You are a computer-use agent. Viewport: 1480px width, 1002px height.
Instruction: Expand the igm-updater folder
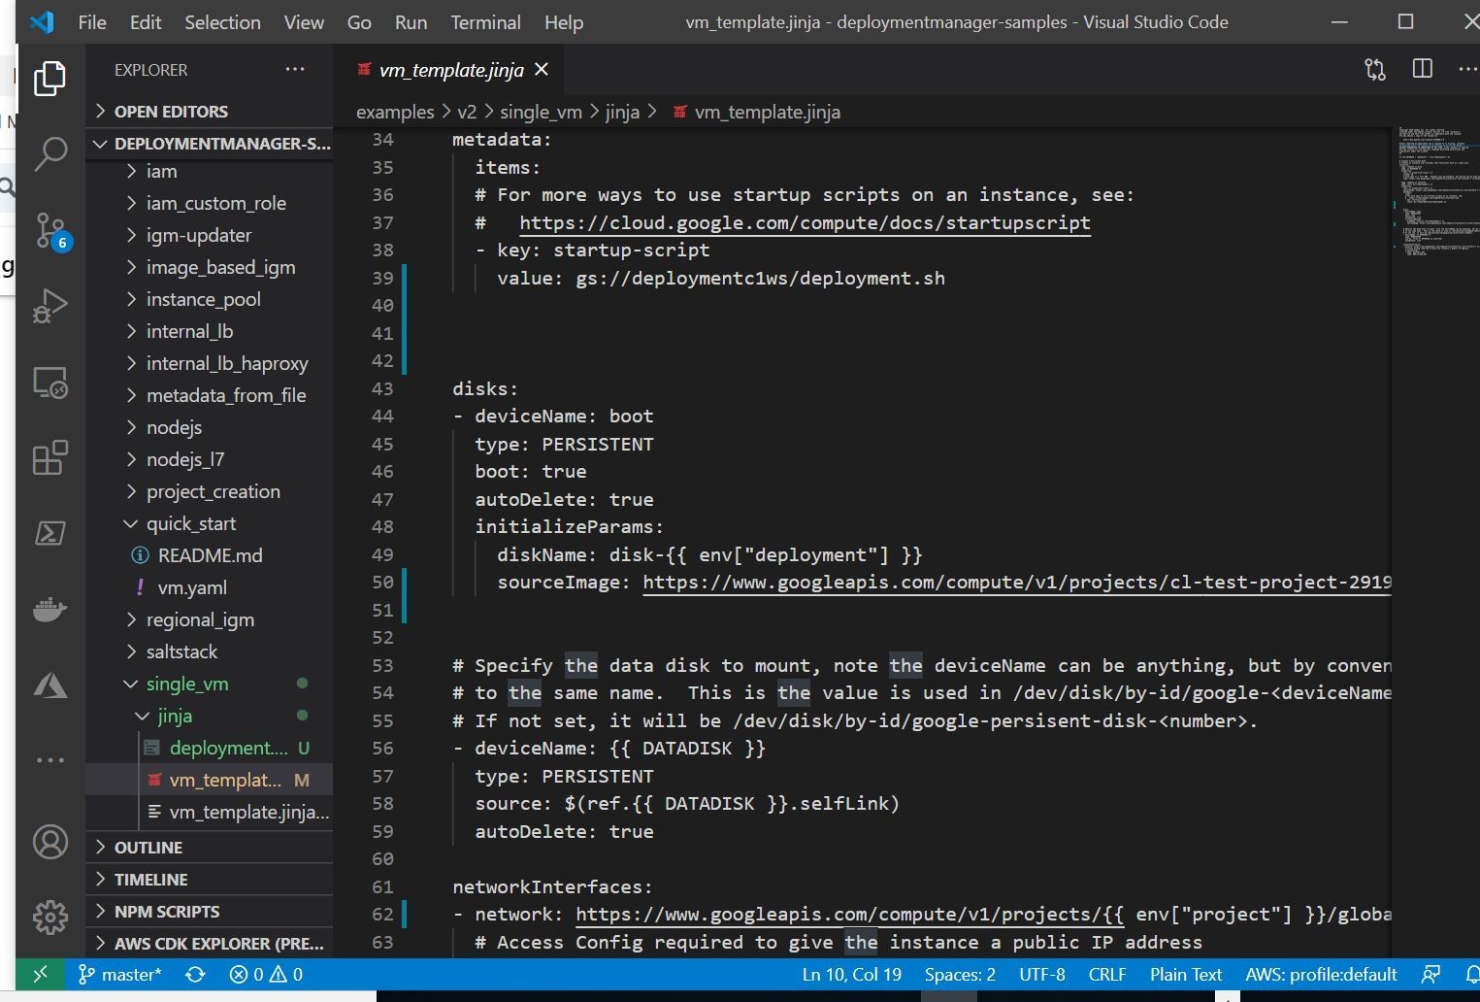[210, 235]
